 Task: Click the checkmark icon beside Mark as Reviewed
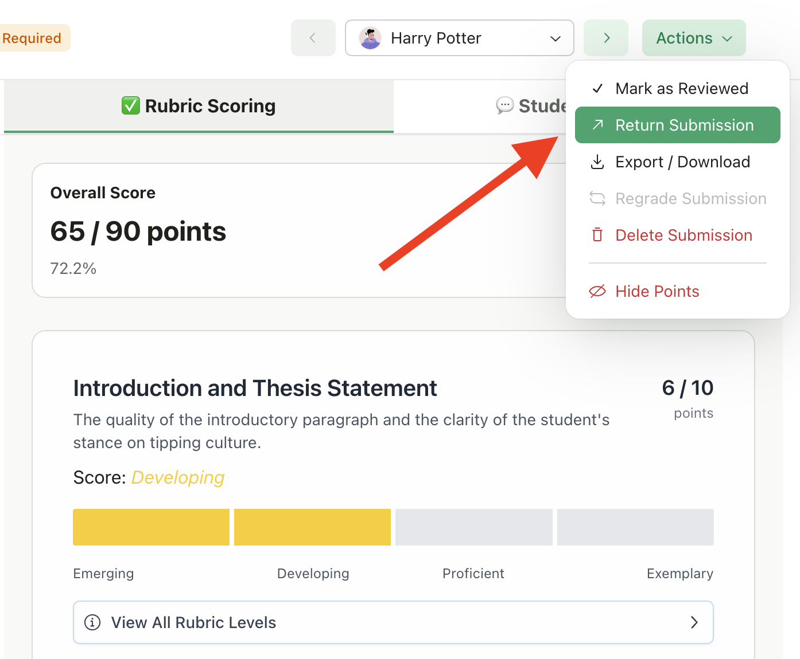(x=597, y=89)
